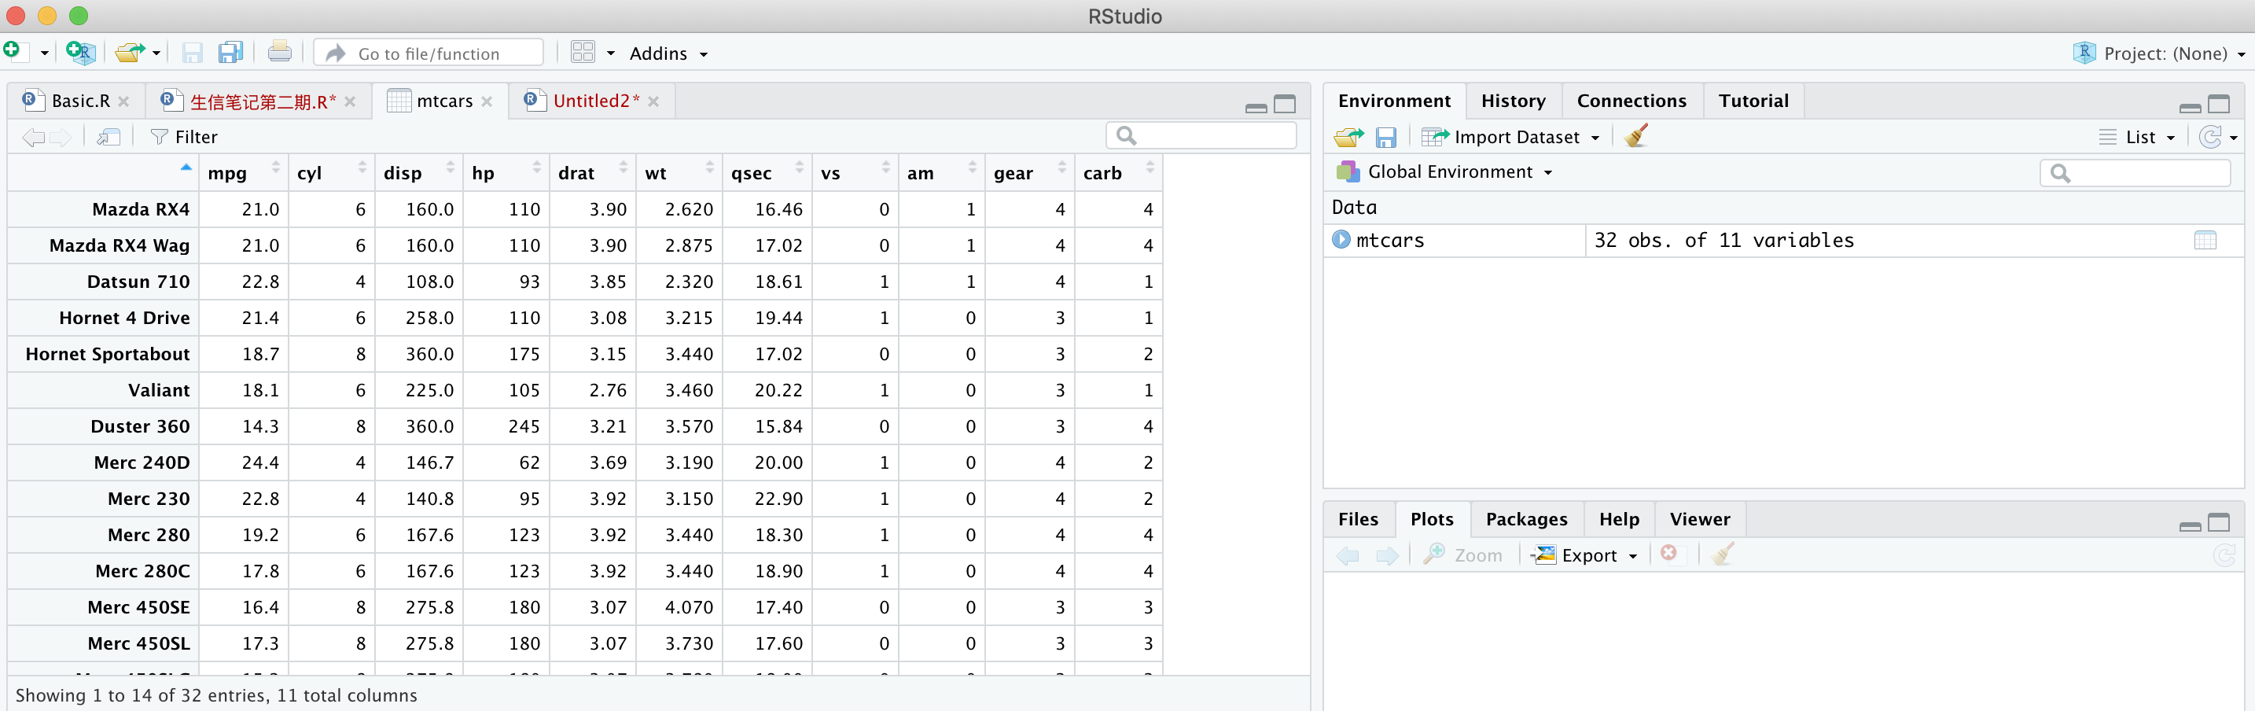
Task: Open the Export dropdown in Plots pane
Action: [x=1584, y=555]
